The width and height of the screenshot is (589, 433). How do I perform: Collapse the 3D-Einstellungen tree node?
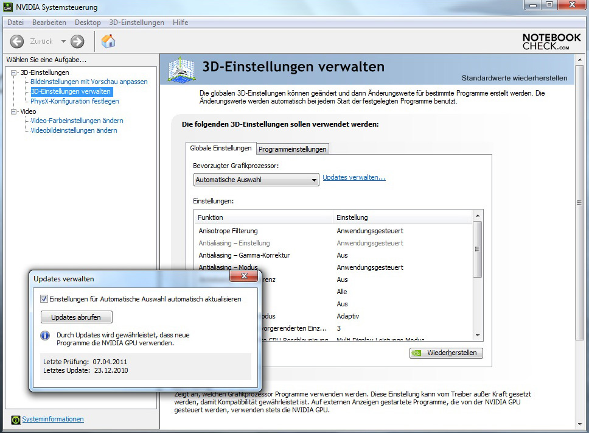coord(14,72)
